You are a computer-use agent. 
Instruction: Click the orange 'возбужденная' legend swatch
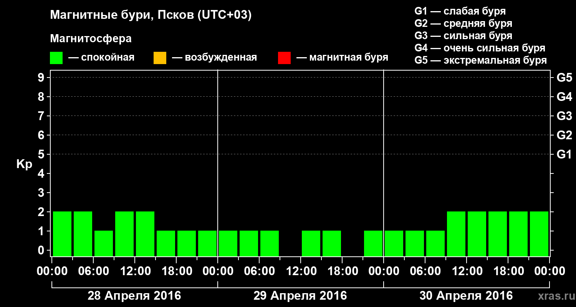coord(160,58)
